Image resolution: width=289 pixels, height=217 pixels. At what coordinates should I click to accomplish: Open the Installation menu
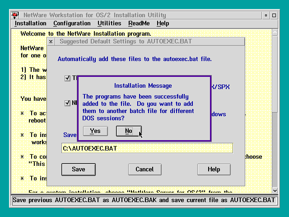30,24
